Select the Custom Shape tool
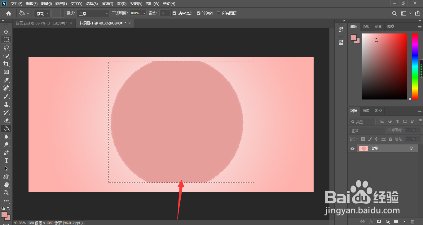Image resolution: width=423 pixels, height=225 pixels. (6, 177)
